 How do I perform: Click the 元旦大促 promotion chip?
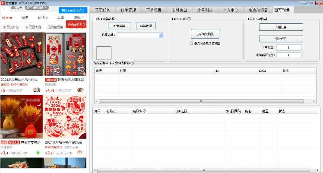click(x=34, y=27)
